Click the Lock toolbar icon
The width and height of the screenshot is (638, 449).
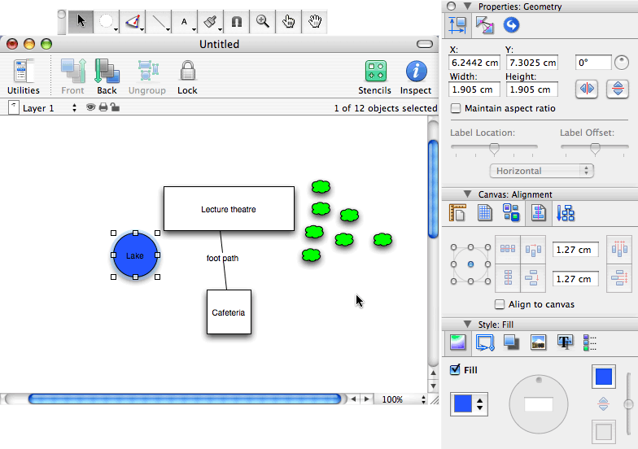pos(187,77)
